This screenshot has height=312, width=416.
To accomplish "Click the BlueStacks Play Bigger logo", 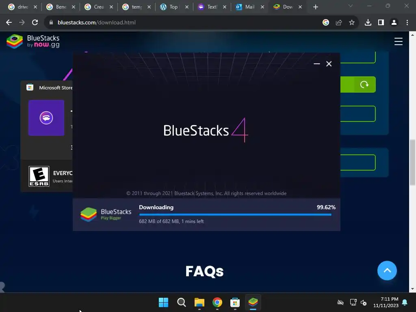I will coord(106,214).
